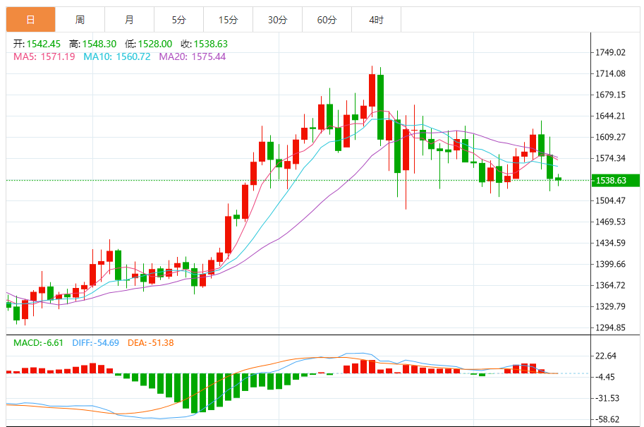Click the 1749.02 label on price axis

611,52
